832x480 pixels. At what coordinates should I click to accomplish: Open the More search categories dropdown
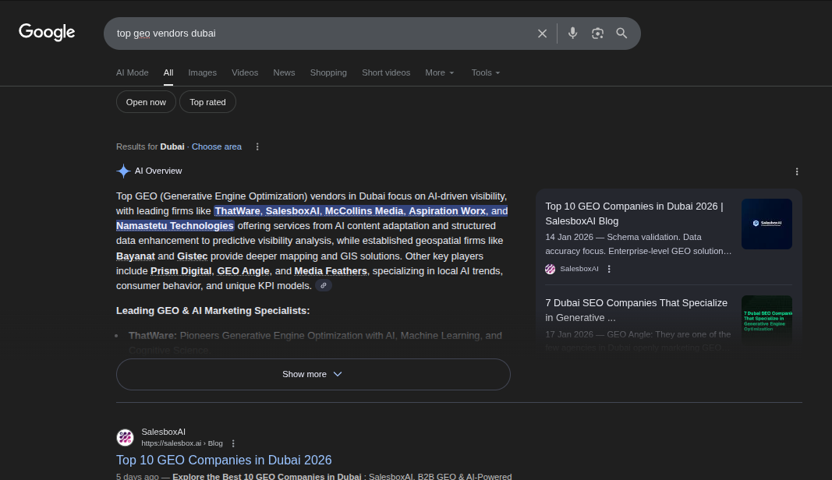click(439, 72)
